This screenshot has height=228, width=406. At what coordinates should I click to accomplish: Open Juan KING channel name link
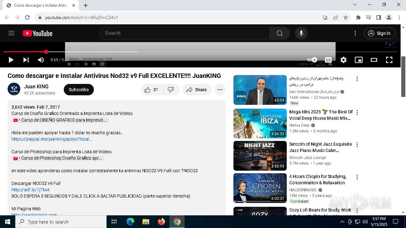[36, 86]
